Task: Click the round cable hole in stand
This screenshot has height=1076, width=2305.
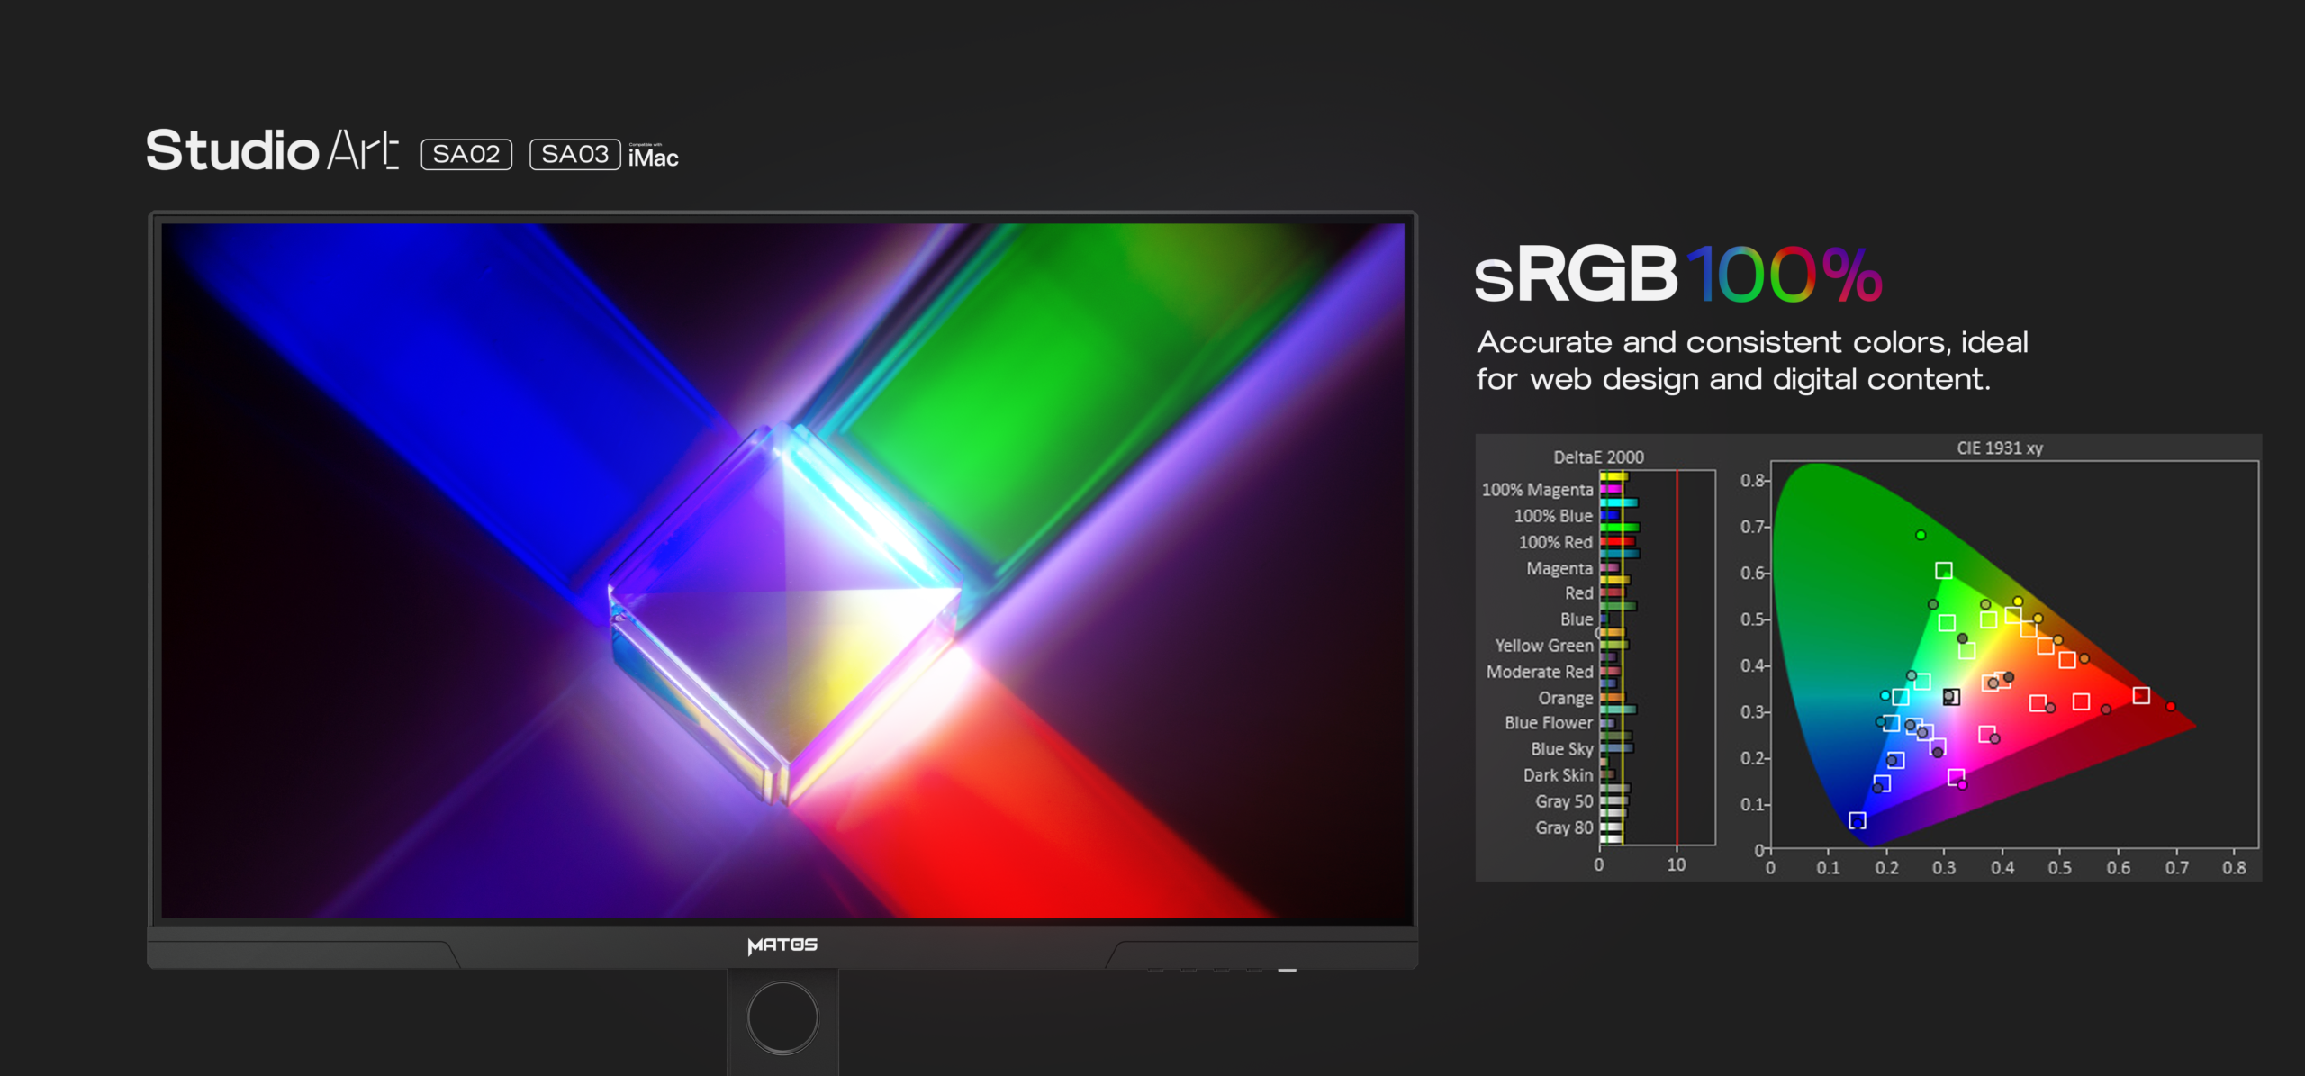Action: [782, 1017]
